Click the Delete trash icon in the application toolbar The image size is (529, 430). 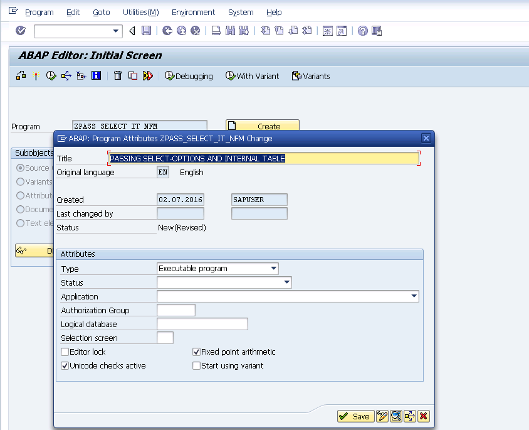click(x=118, y=75)
